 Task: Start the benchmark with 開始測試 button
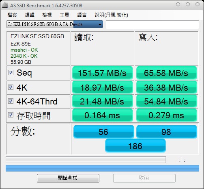68,178
